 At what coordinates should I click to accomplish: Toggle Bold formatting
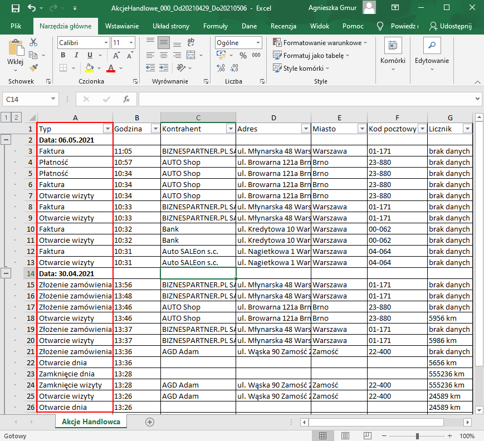point(63,55)
